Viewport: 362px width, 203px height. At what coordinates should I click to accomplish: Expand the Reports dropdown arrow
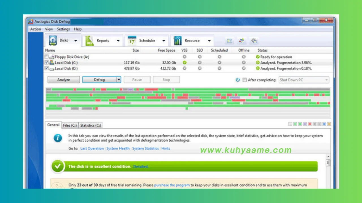point(118,41)
